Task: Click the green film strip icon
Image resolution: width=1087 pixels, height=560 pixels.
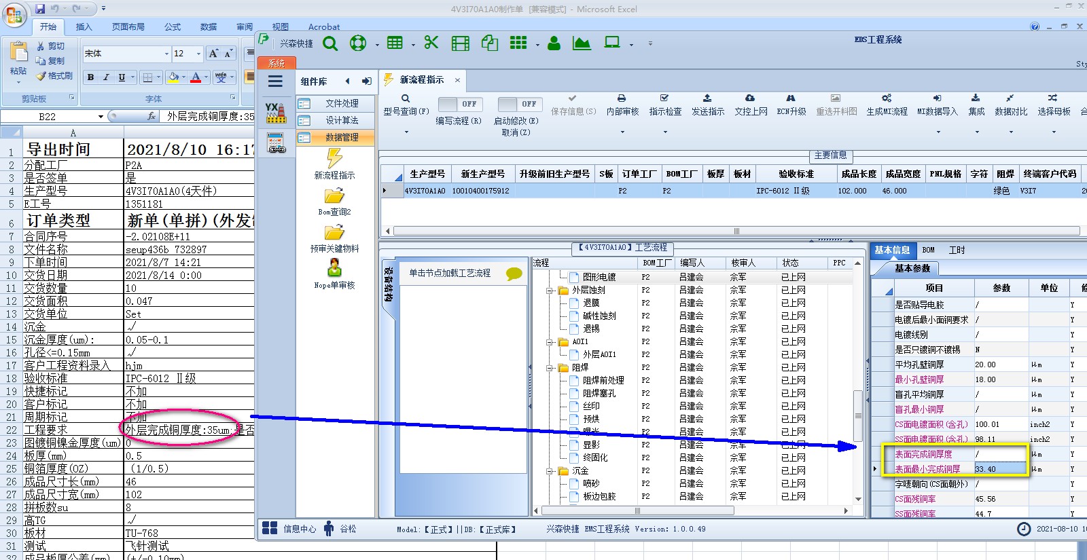Action: click(461, 43)
